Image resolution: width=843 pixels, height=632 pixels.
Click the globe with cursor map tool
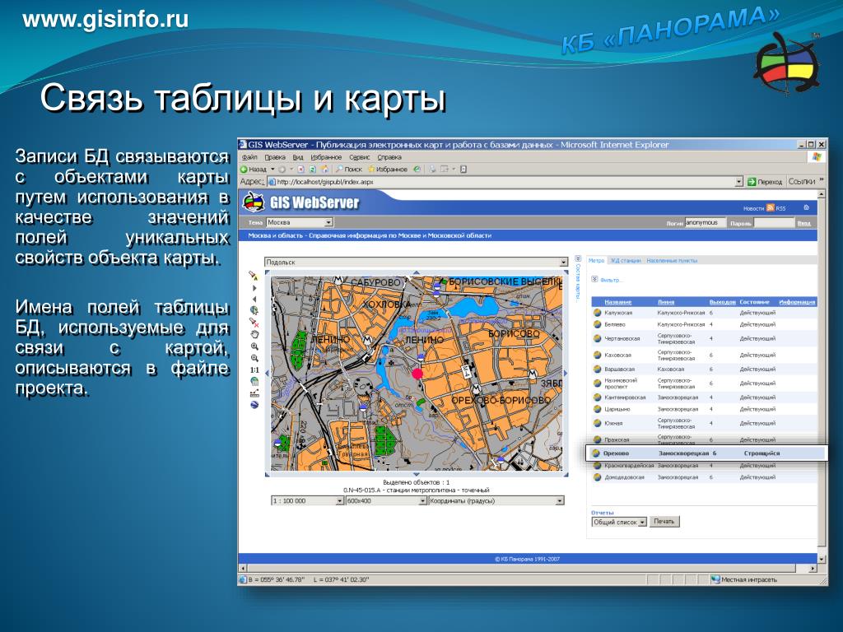[254, 310]
